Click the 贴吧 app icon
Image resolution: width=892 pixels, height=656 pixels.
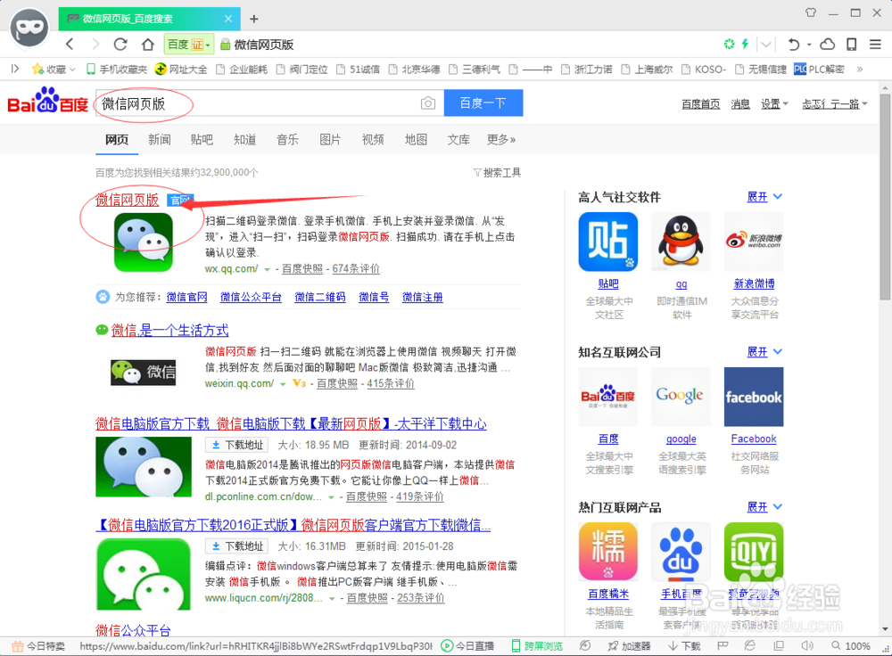coord(608,242)
